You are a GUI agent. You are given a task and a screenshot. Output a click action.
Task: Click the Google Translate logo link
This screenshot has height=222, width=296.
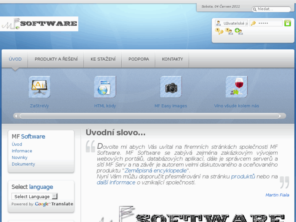54,204
